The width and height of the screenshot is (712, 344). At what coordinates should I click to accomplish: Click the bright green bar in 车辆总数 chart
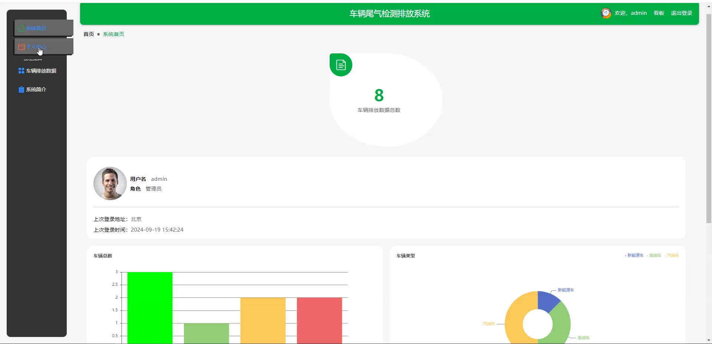point(150,308)
